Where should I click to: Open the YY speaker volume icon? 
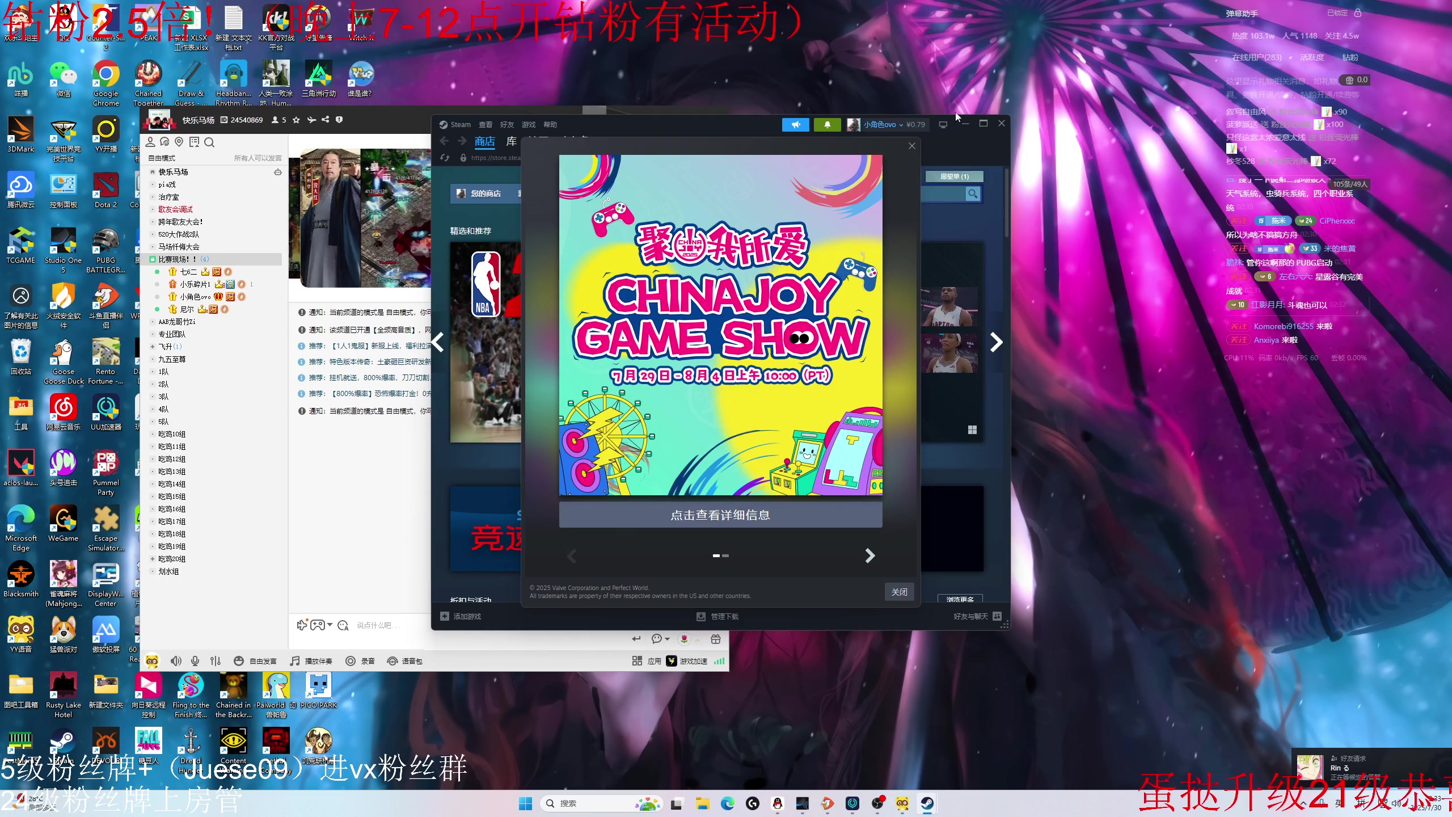tap(176, 661)
